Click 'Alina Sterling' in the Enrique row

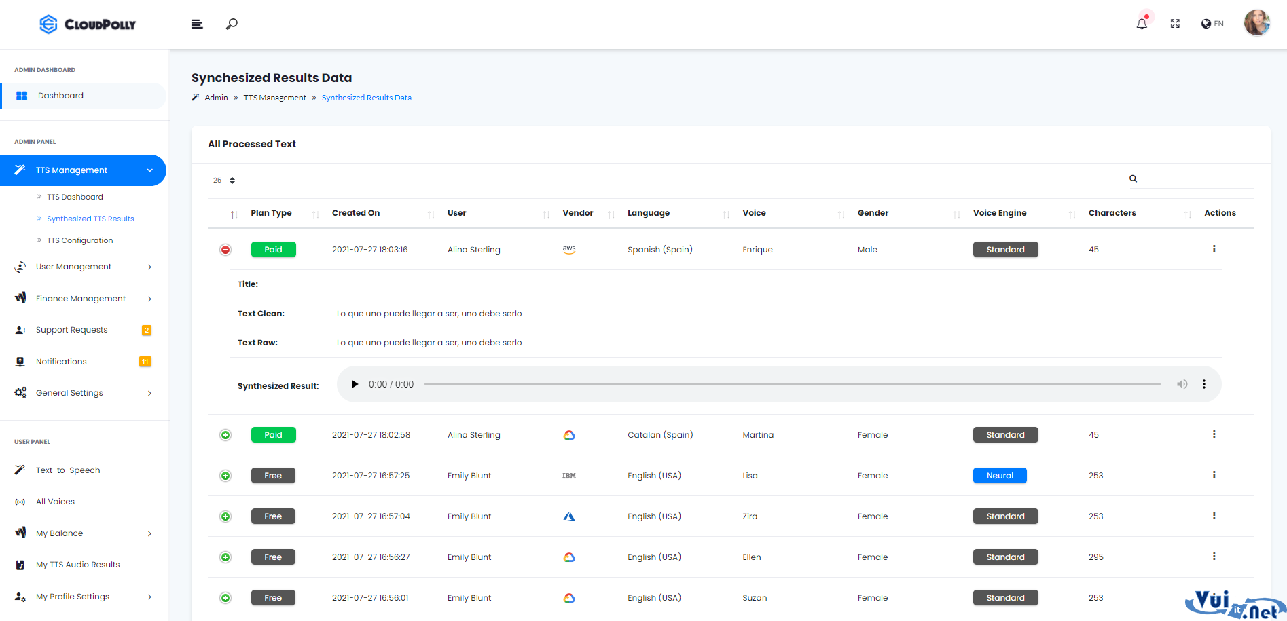point(474,250)
